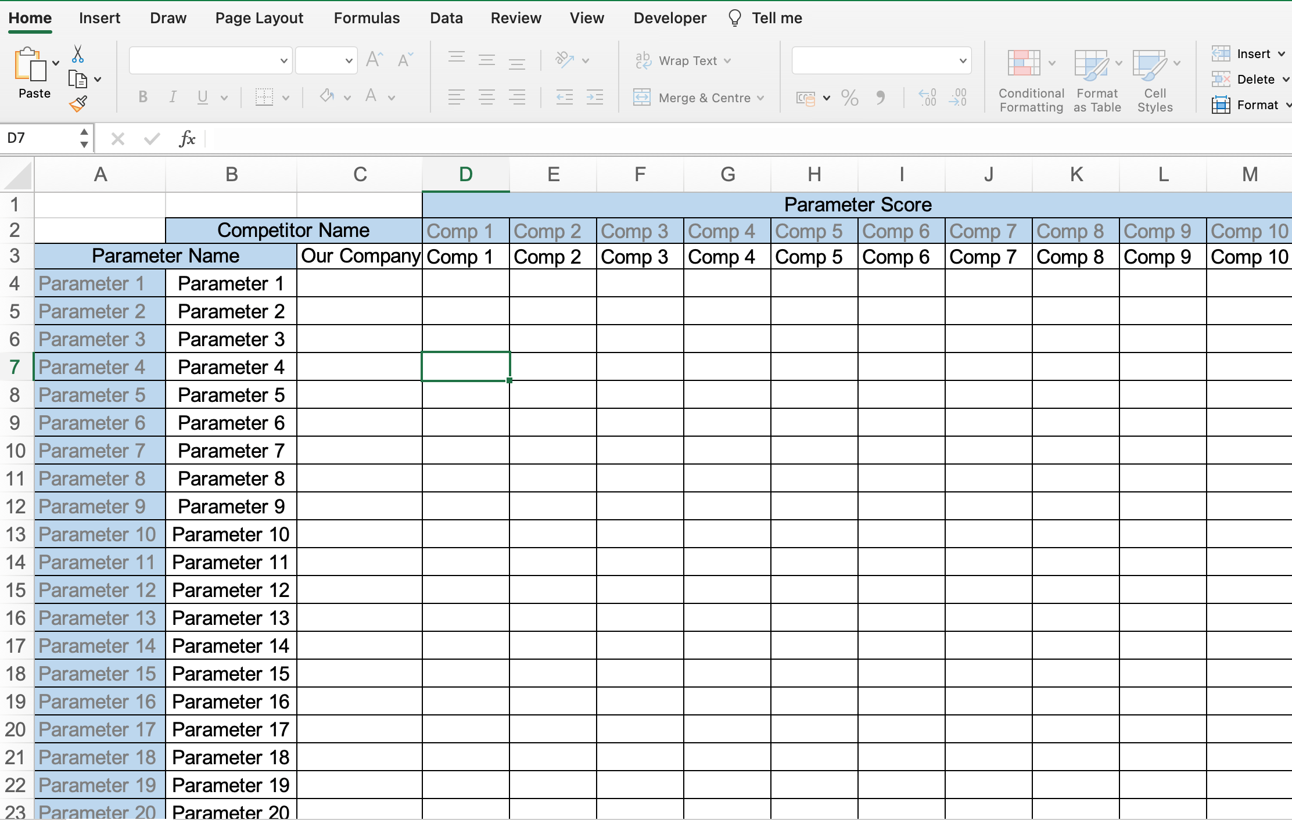Toggle Bold formatting
The image size is (1292, 820).
pos(143,97)
